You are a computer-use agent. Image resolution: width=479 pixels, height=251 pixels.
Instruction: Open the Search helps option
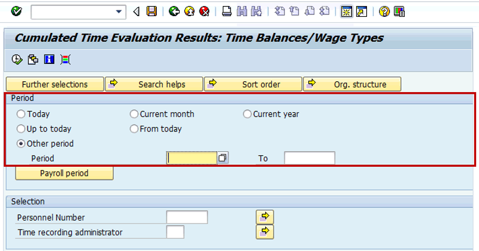coord(154,84)
